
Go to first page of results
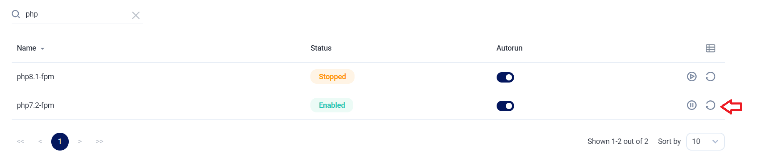[x=20, y=141]
